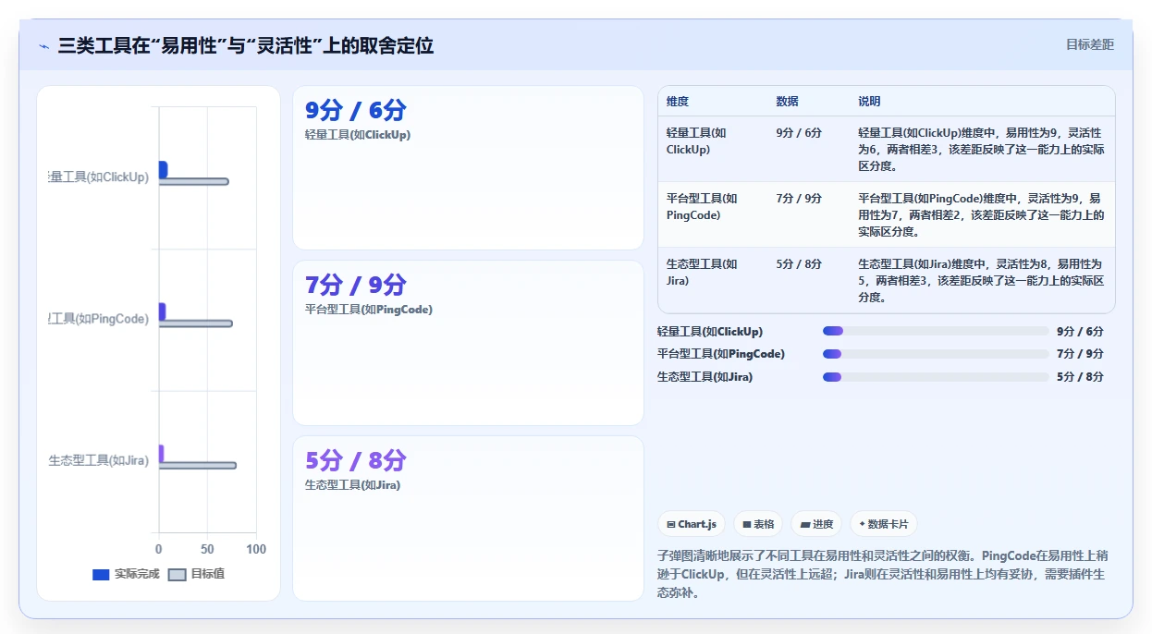Click the 工具(如PingCode) chart axis label

tap(99, 319)
